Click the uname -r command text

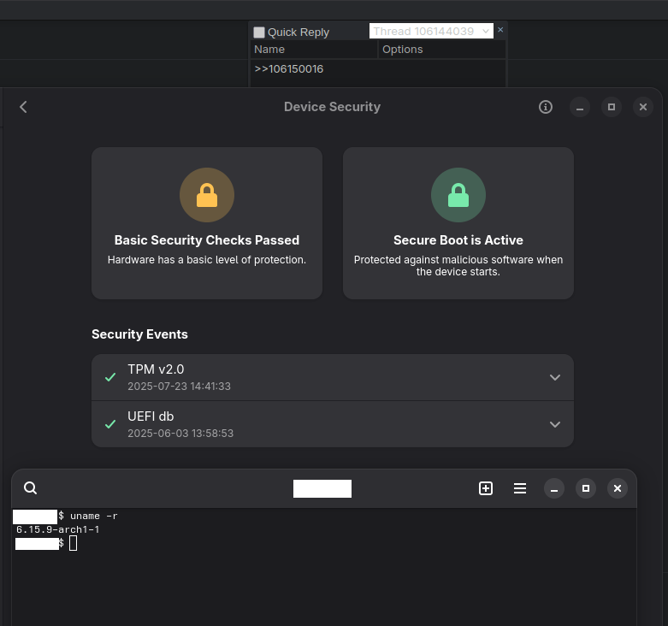(x=94, y=517)
